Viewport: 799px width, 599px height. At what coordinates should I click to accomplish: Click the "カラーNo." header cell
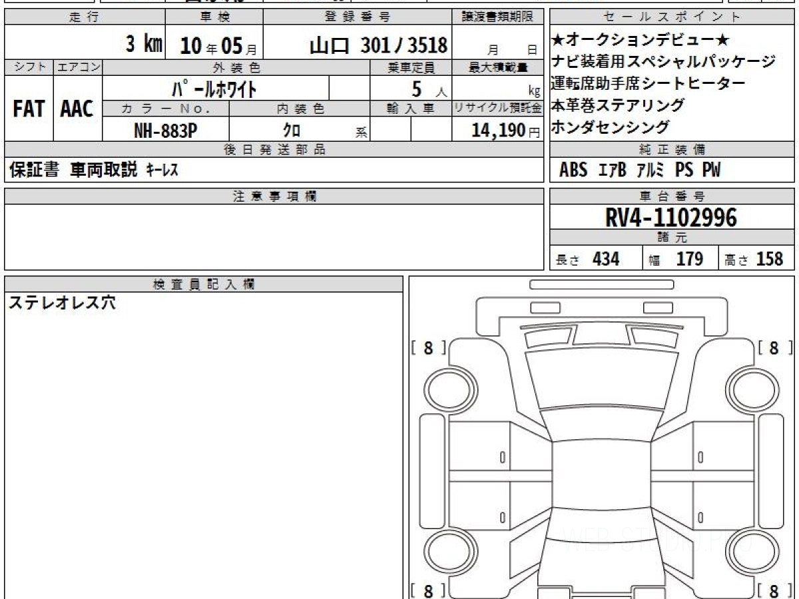[166, 108]
